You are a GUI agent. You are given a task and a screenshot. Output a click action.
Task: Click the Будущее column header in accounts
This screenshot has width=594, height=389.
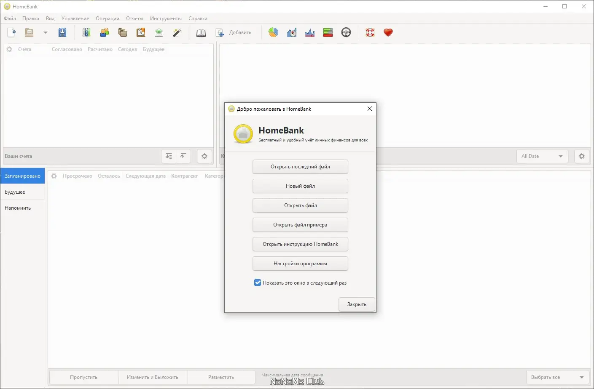pyautogui.click(x=153, y=49)
